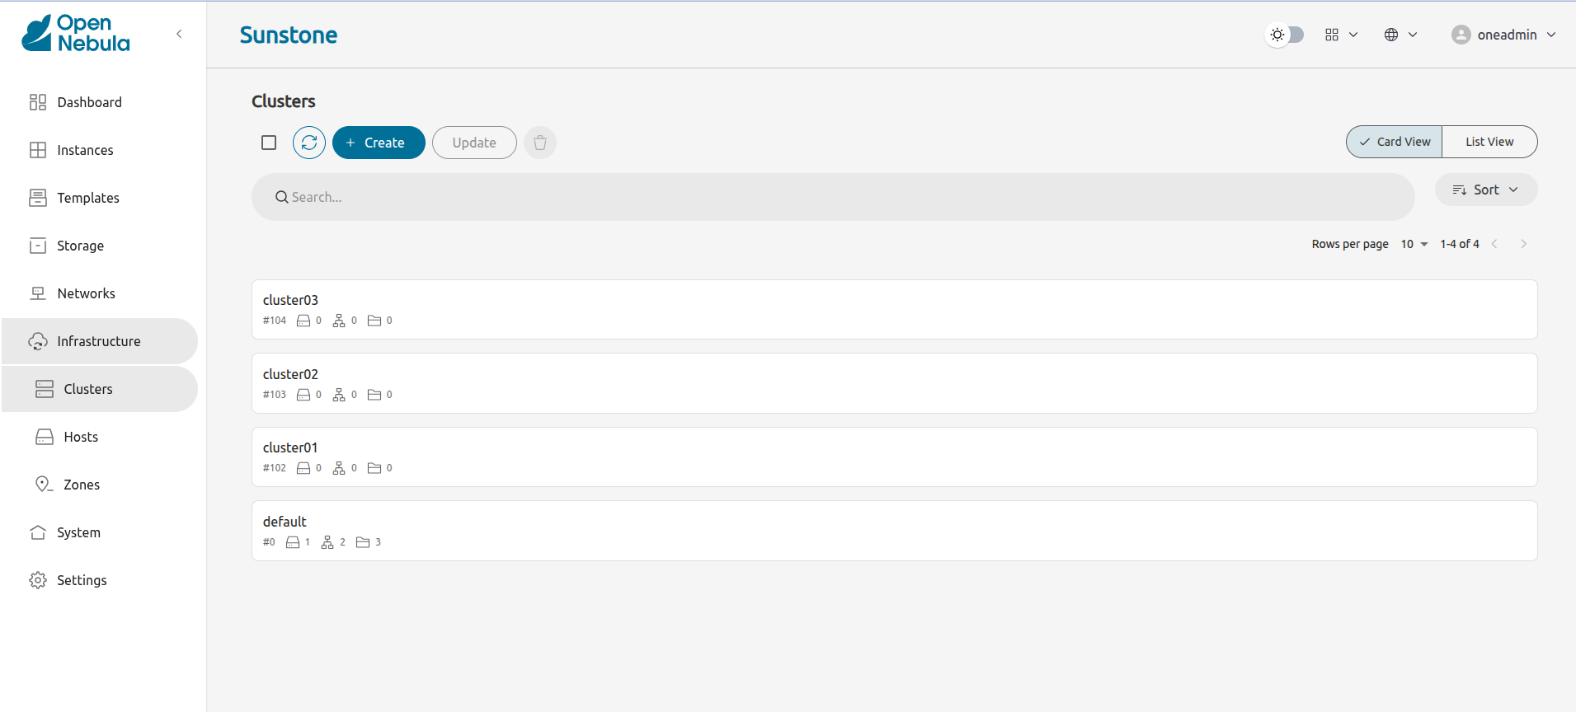
Task: Refresh the clusters list
Action: (x=308, y=142)
